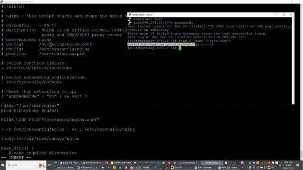Click the 'chkconfig: - 85 15' comment line
The height and width of the screenshot is (170, 303).
pyautogui.click(x=29, y=25)
